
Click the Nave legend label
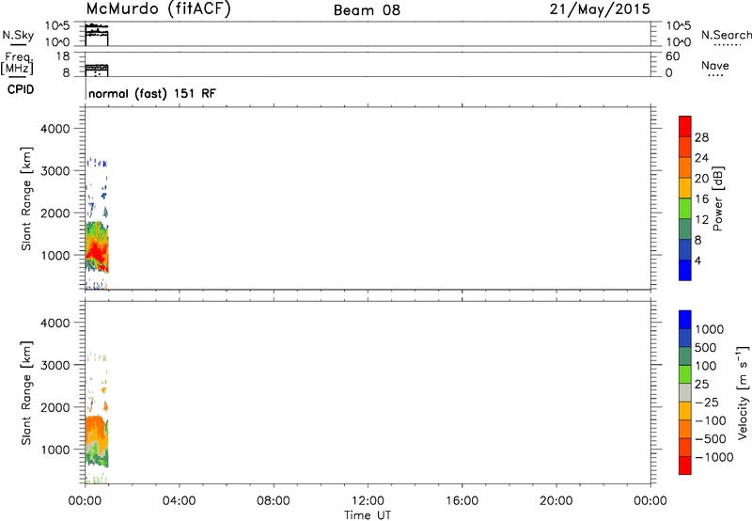click(x=715, y=66)
